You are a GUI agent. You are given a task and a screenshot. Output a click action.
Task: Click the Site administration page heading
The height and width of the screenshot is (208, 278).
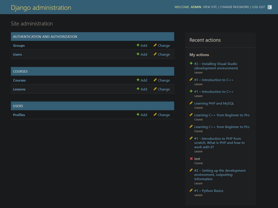coord(32,24)
